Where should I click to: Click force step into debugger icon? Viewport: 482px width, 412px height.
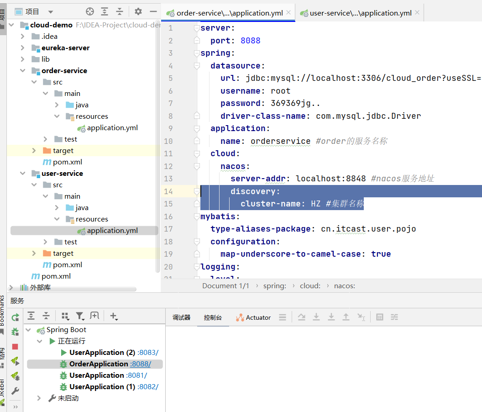tap(331, 317)
